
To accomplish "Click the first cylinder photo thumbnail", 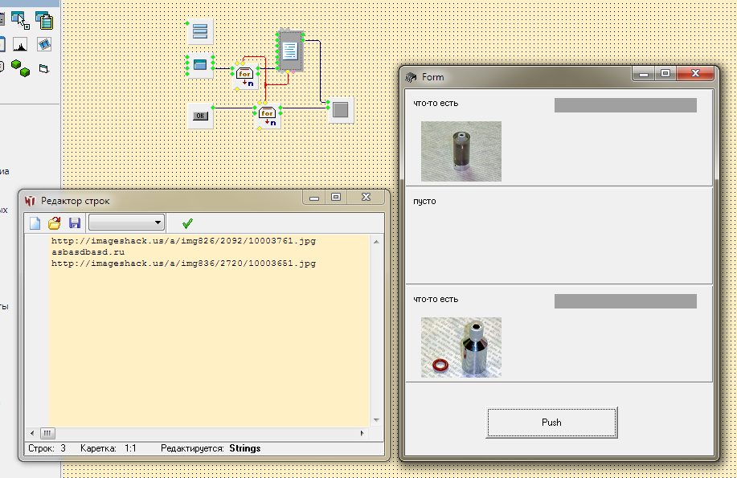I will [461, 151].
